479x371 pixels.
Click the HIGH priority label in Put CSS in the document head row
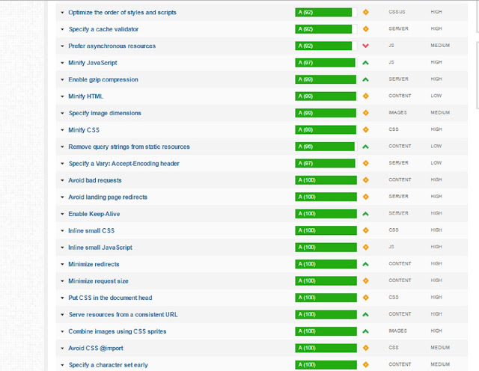click(x=436, y=298)
